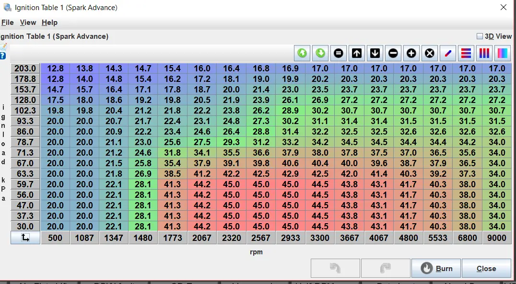
Task: Click the undo arrow button
Action: coord(335,268)
